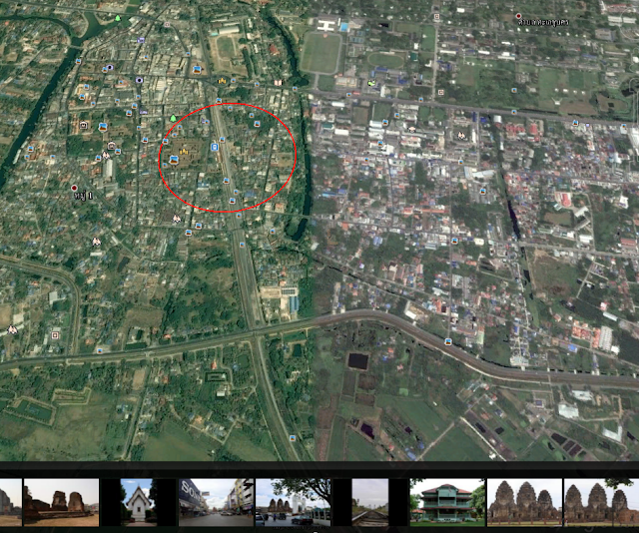Click pink square icon above the east highway
639x533 pixels.
coord(440,92)
